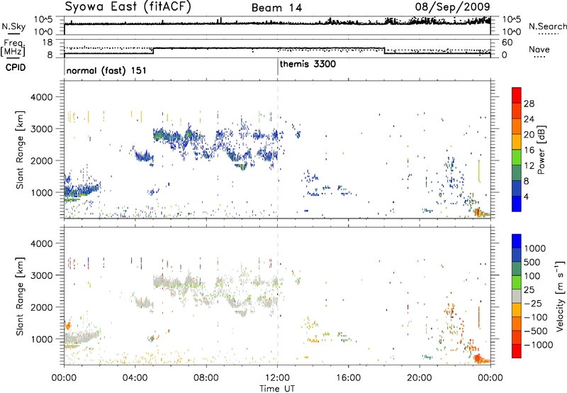Click the '1000' tick on velocity colorbar
The width and height of the screenshot is (567, 393).
pyautogui.click(x=535, y=248)
